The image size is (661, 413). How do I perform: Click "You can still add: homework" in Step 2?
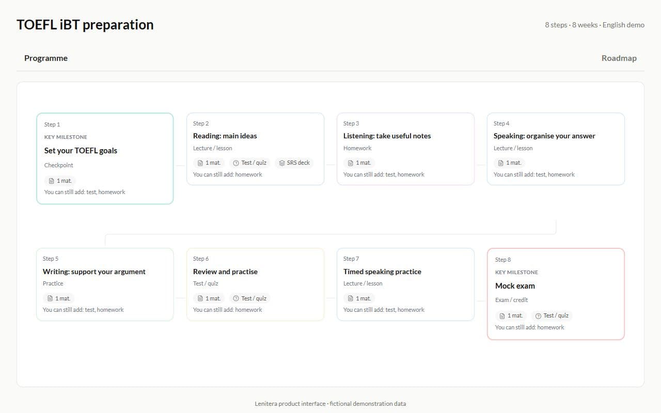[228, 174]
